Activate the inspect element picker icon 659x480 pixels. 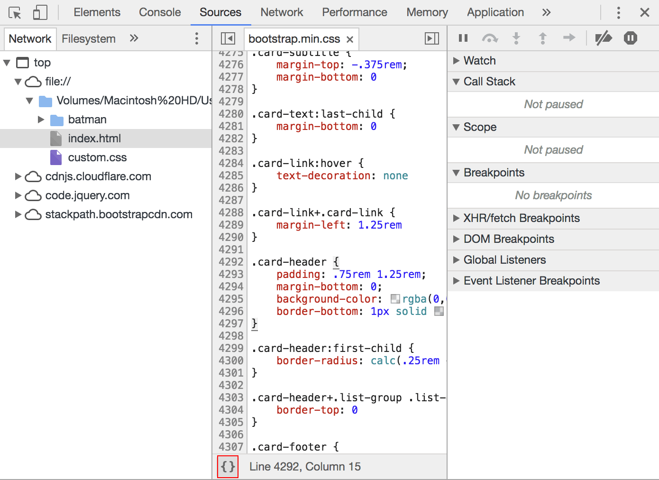point(15,13)
